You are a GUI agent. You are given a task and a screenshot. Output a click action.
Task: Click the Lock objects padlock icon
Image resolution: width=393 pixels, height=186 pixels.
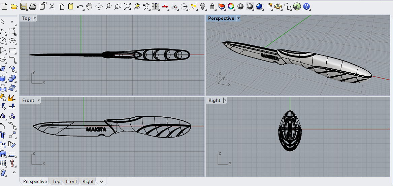(212, 6)
